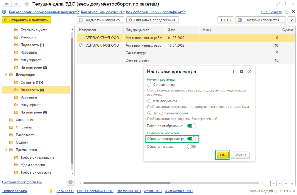Click the scroll-to-end arrow icon bottom right
Viewport: 297px width, 195px height.
292,183
